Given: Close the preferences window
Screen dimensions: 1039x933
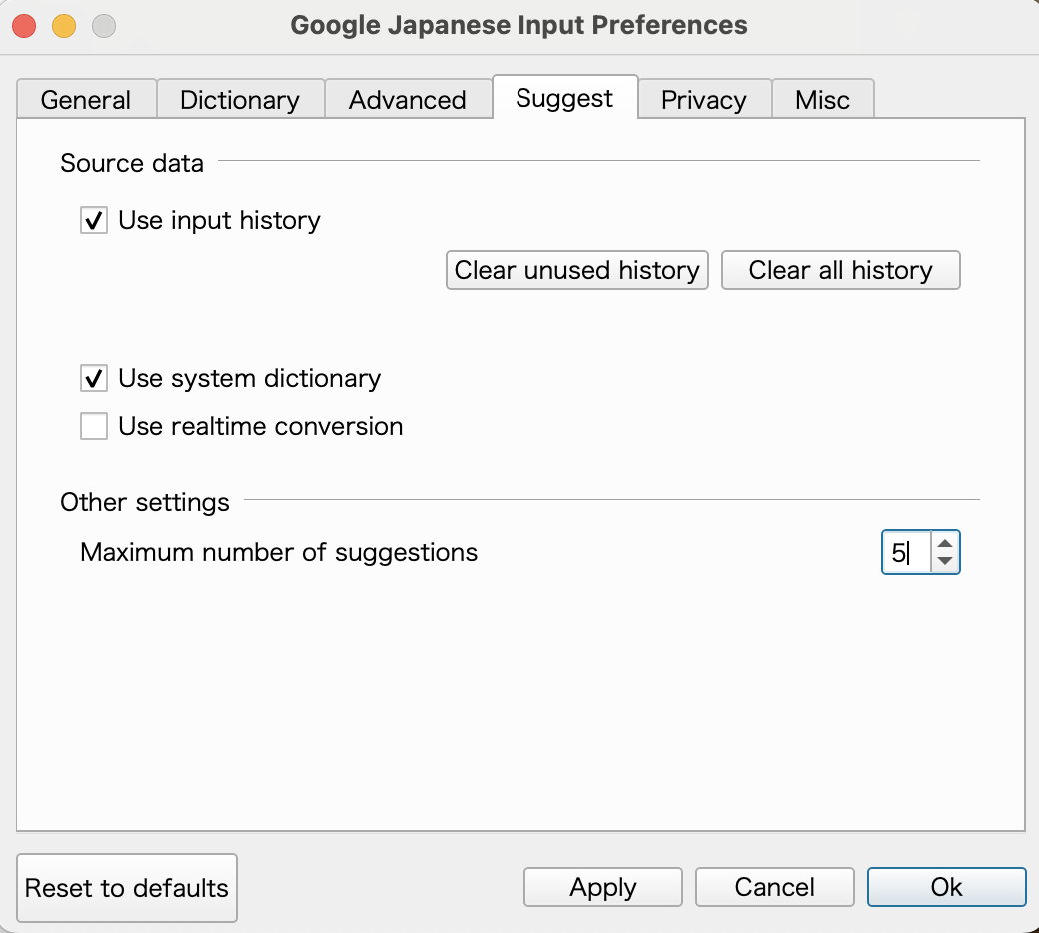Looking at the screenshot, I should pos(24,25).
